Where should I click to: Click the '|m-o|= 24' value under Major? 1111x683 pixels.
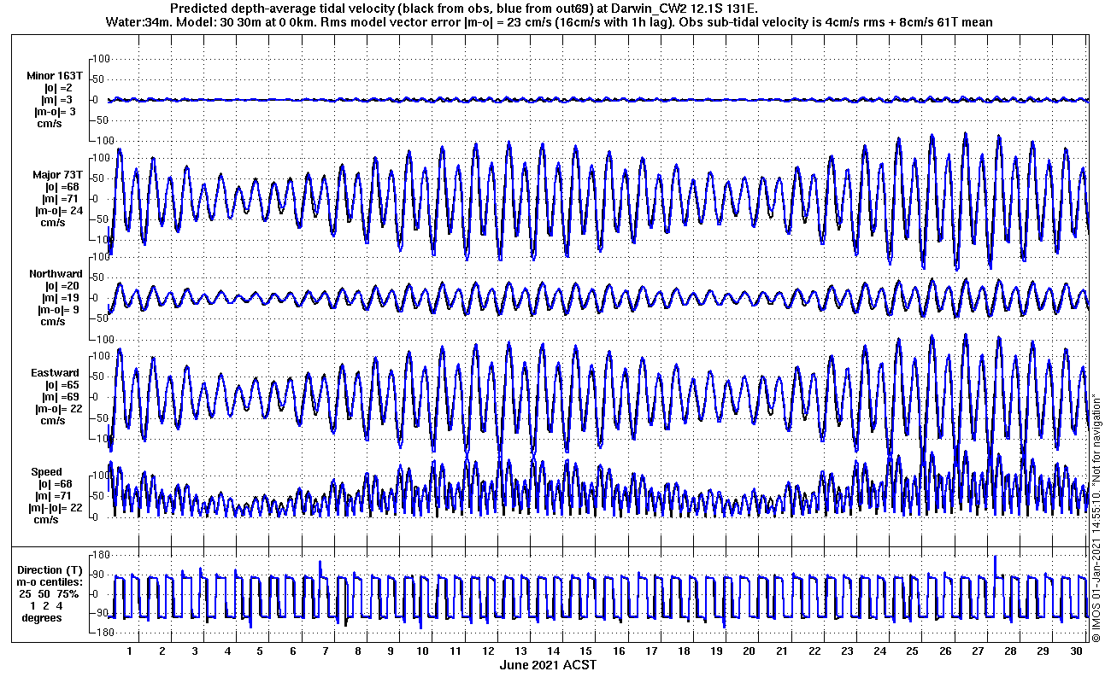[58, 211]
